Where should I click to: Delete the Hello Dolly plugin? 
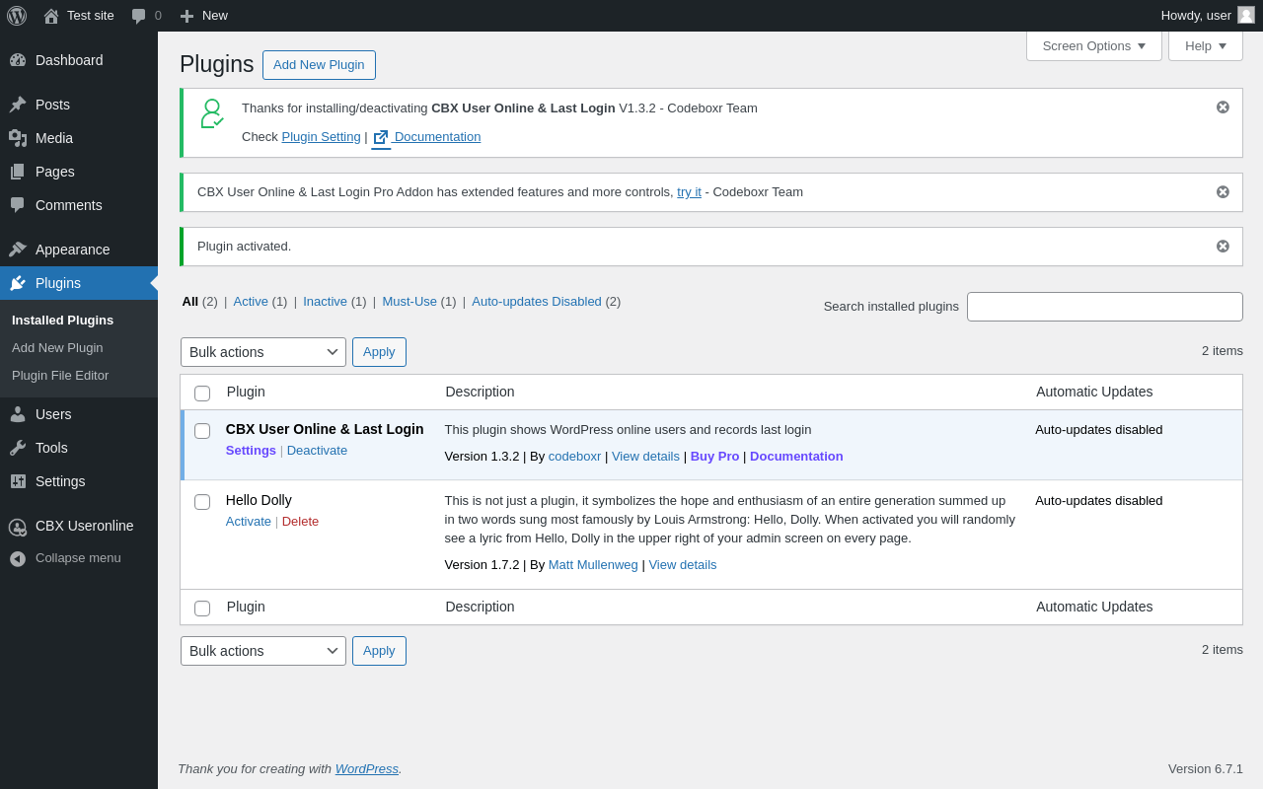pyautogui.click(x=300, y=522)
